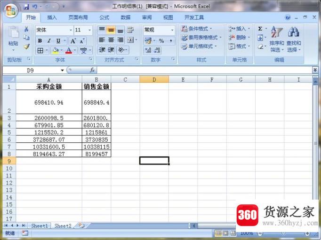321x240 pixels.
Task: Click 删除 in the cells group
Action: (x=239, y=38)
